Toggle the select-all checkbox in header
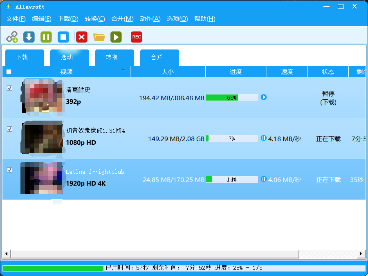 tap(9, 72)
